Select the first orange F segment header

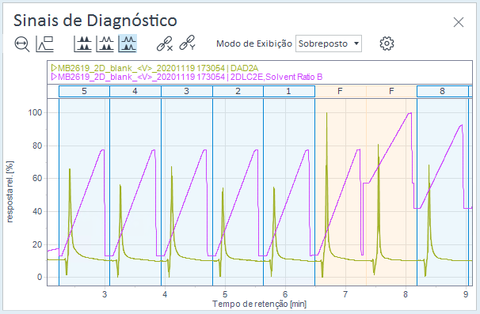point(341,91)
